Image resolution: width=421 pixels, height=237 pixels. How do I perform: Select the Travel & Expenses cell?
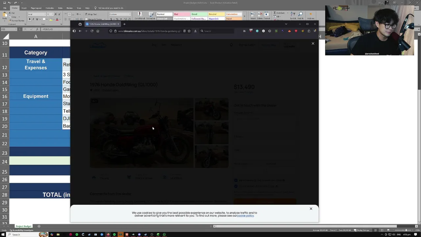(36, 65)
